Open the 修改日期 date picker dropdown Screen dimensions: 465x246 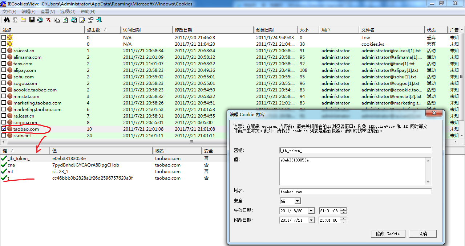point(311,220)
